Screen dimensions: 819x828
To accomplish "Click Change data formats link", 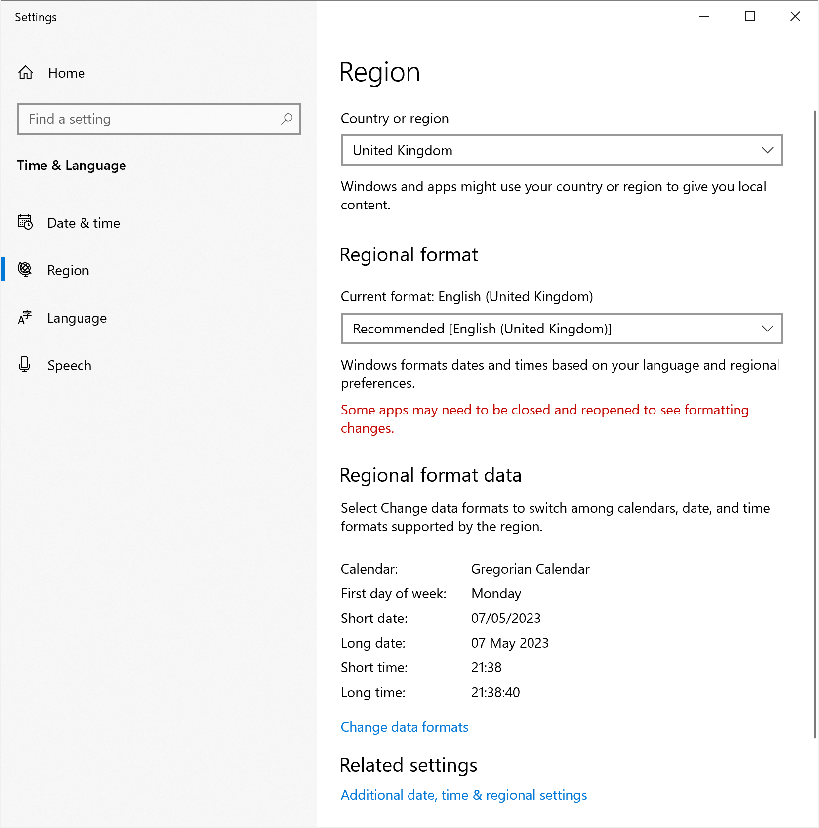I will point(405,727).
